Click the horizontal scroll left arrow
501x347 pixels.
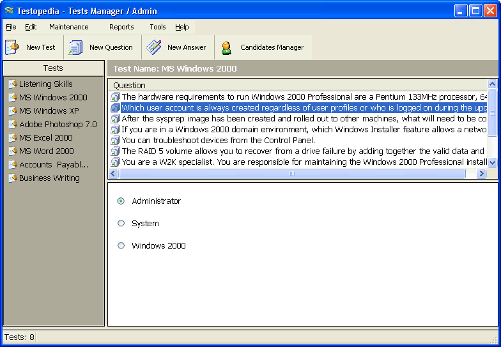point(113,174)
